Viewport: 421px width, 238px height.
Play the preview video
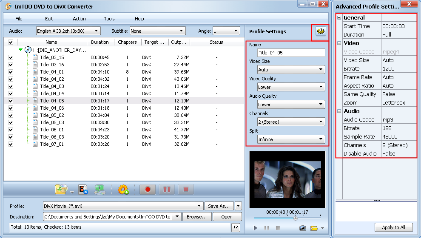[255, 228]
